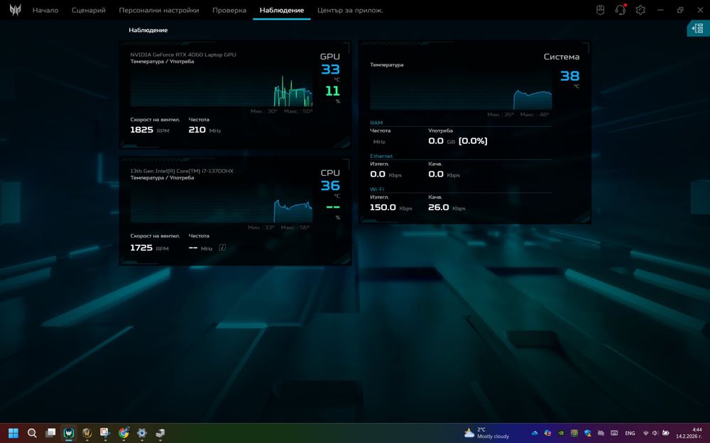Image resolution: width=710 pixels, height=443 pixels.
Task: Go to the Персонални настройки tab
Action: (x=159, y=10)
